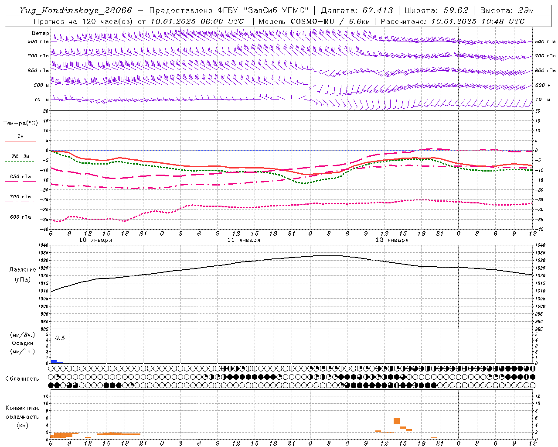Image resolution: width=558 pixels, height=447 pixels.
Task: Click the Рассчитано: 10.01.2025 10:48 UTC text
Action: [x=453, y=21]
